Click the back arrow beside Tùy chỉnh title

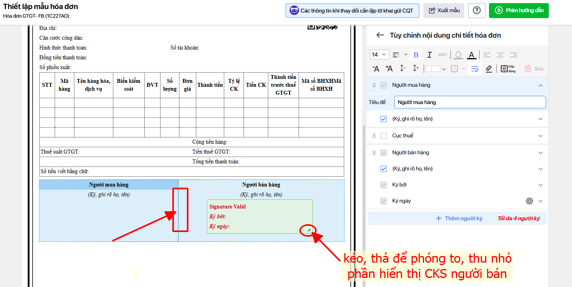(380, 35)
